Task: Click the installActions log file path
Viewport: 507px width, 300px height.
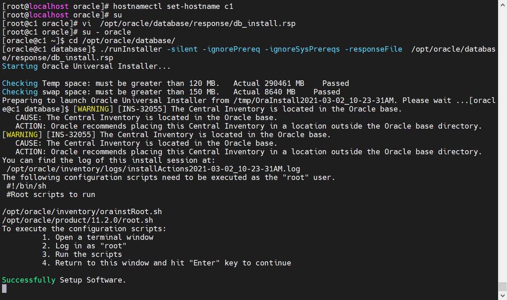Action: tap(153, 169)
